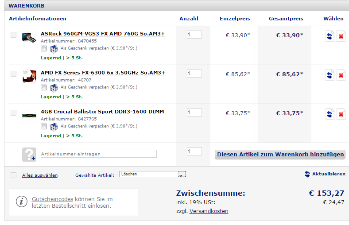349x225 pixels.
Task: Remove Crucial Ballistix RAM with red X
Action: point(341,114)
